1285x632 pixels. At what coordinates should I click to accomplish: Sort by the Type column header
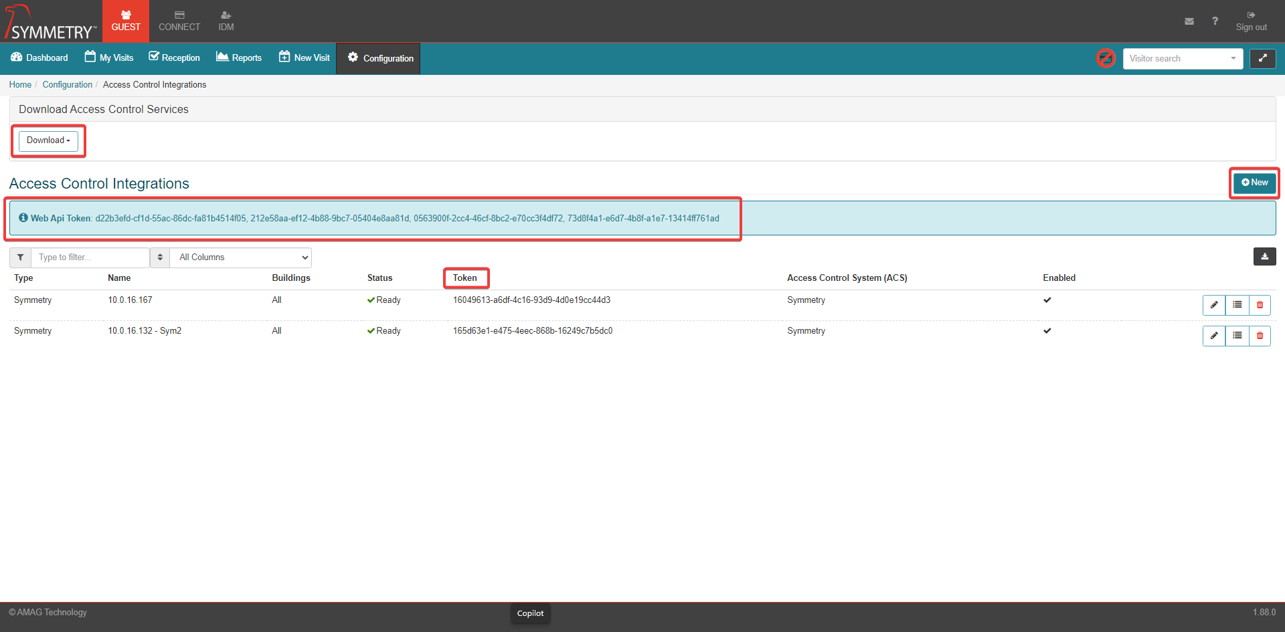23,278
